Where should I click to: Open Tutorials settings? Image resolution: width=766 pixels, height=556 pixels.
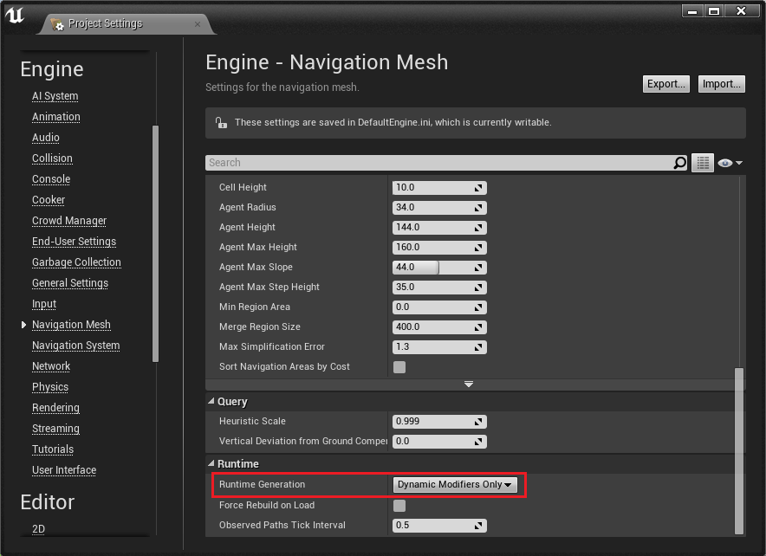click(53, 449)
